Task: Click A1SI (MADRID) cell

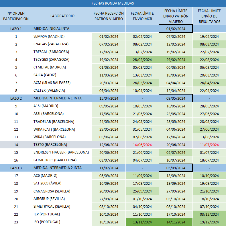Action: (x=62, y=106)
